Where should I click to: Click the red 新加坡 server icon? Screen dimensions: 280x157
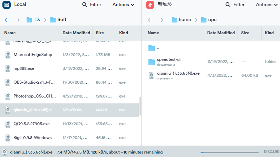pos(150,4)
